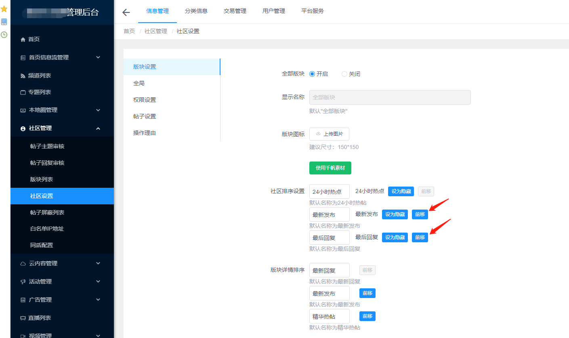This screenshot has width=569, height=338.
Task: Expand the 活动管理 chevron
Action: [x=98, y=281]
